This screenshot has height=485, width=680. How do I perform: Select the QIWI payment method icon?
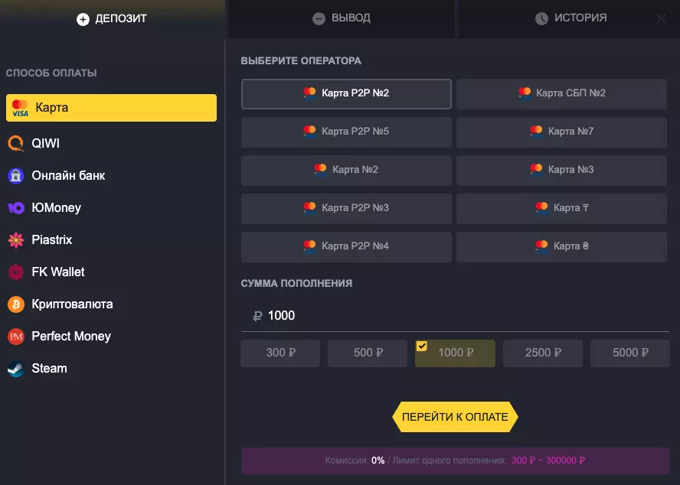16,143
